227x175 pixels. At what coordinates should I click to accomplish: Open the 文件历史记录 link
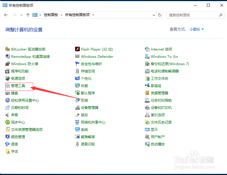161,122
